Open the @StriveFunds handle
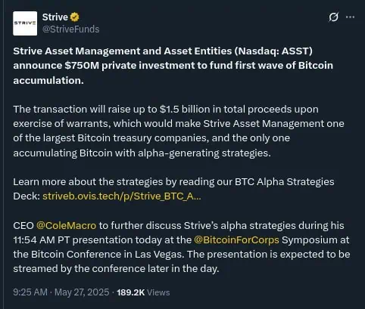 click(x=70, y=29)
